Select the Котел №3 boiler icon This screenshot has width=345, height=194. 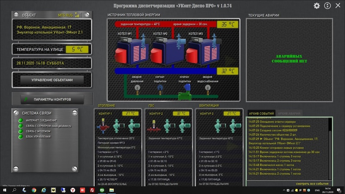(202, 51)
